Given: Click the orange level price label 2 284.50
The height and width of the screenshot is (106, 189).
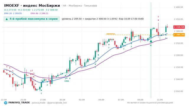Looking at the screenshot, I should click(179, 35).
